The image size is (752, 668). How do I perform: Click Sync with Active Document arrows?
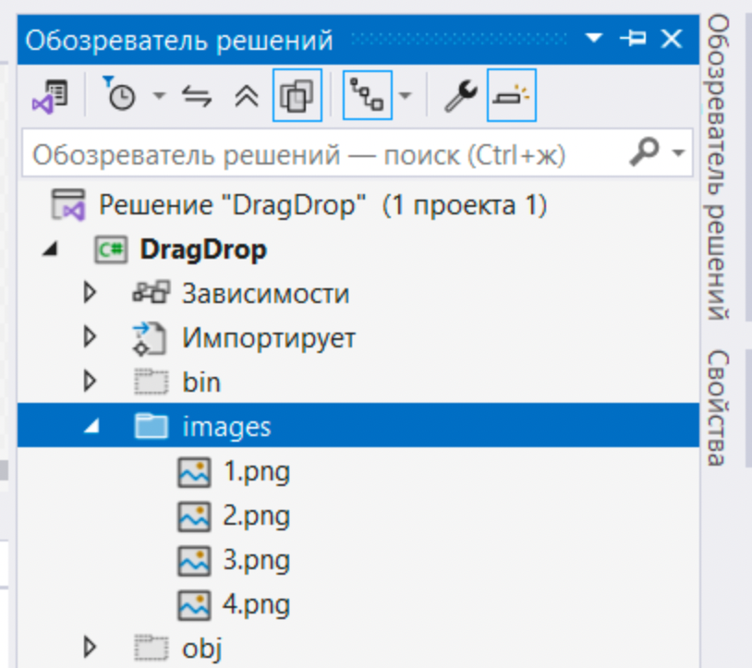click(x=197, y=96)
